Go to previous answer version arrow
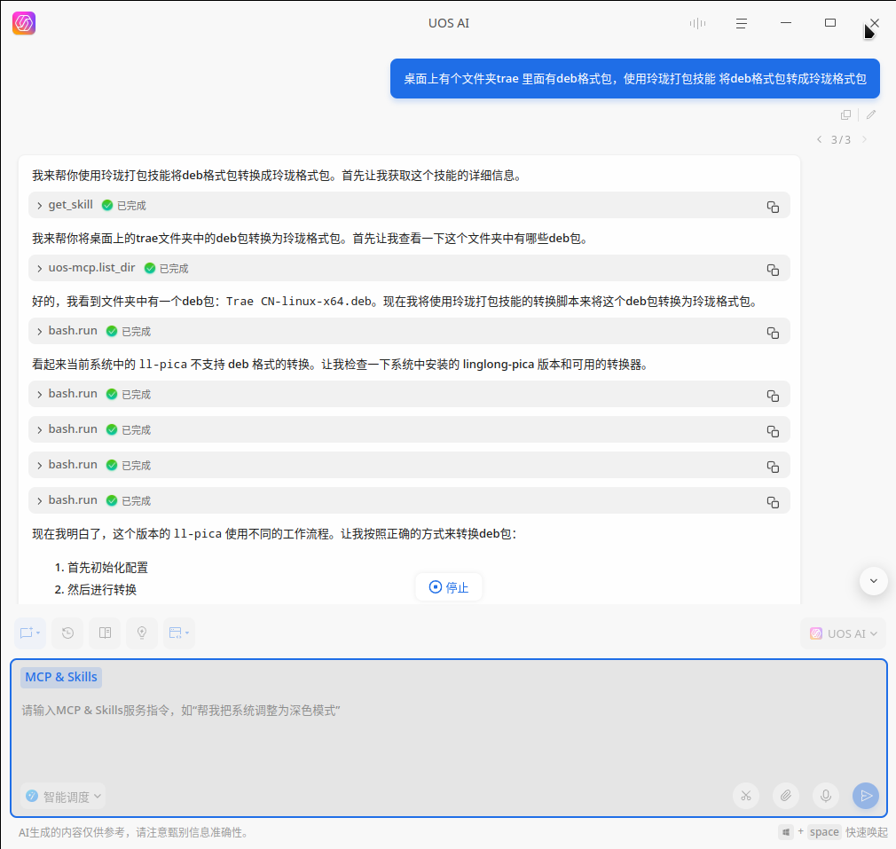Viewport: 896px width, 849px height. tap(819, 139)
